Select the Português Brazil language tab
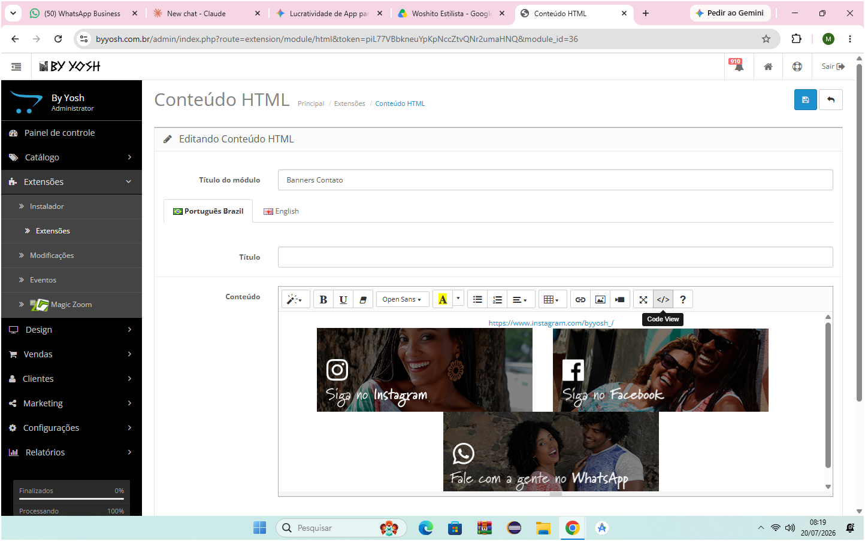 [x=208, y=211]
